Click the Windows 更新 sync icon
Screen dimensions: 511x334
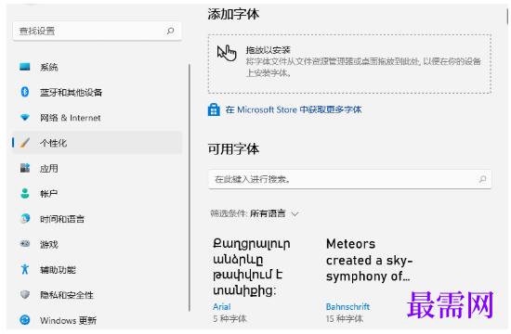[x=25, y=320]
